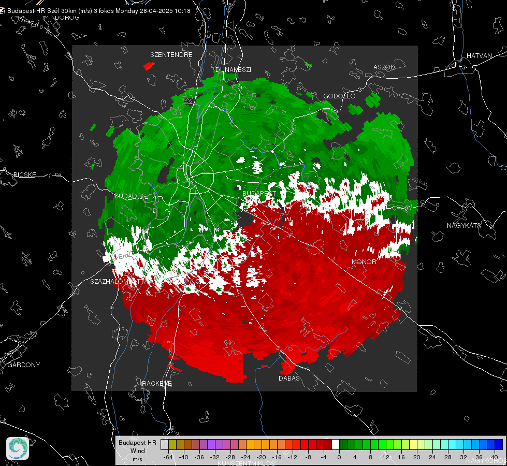Click the 28 legend scale value

tap(448, 457)
